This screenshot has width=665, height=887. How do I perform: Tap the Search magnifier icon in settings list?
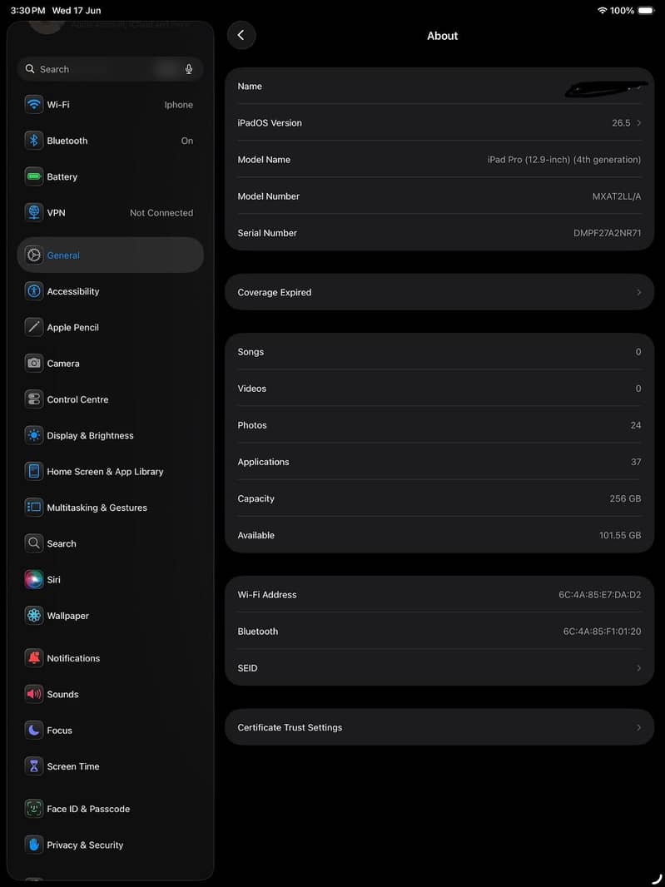(x=34, y=543)
